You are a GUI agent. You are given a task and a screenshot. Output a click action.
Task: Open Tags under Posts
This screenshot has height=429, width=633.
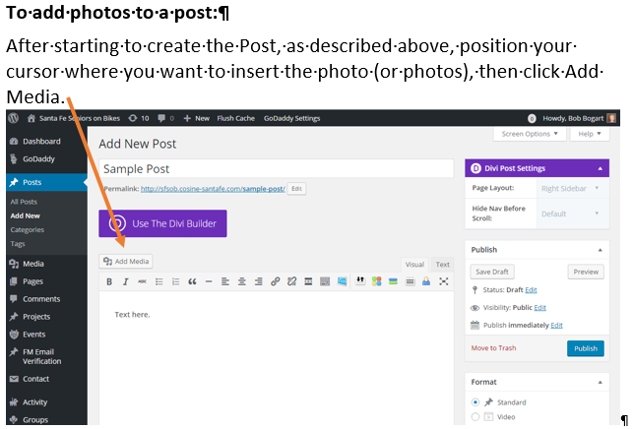[18, 244]
